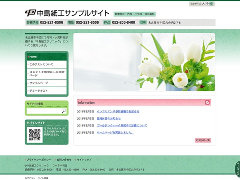Click the ©中島紙工クリニック footer text
The width and height of the screenshot is (240, 180).
pyautogui.click(x=36, y=166)
